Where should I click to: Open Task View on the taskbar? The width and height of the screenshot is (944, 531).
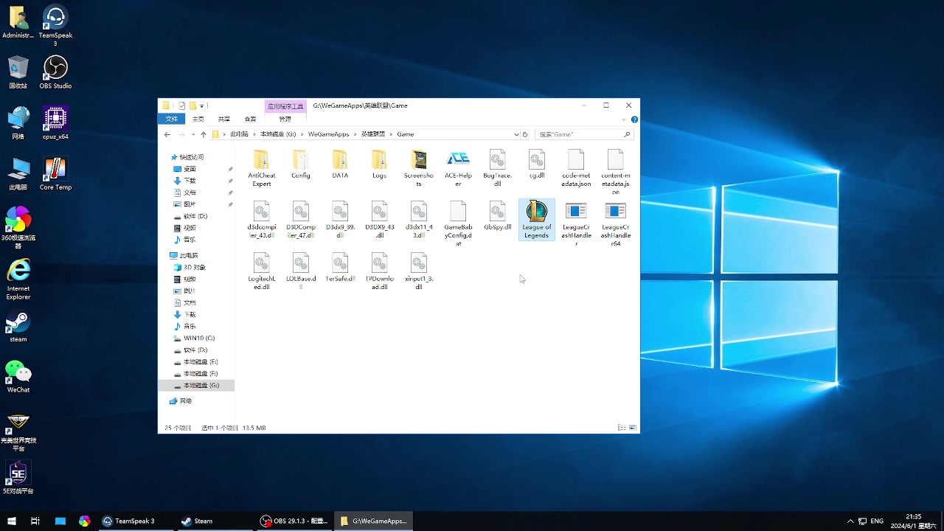35,521
